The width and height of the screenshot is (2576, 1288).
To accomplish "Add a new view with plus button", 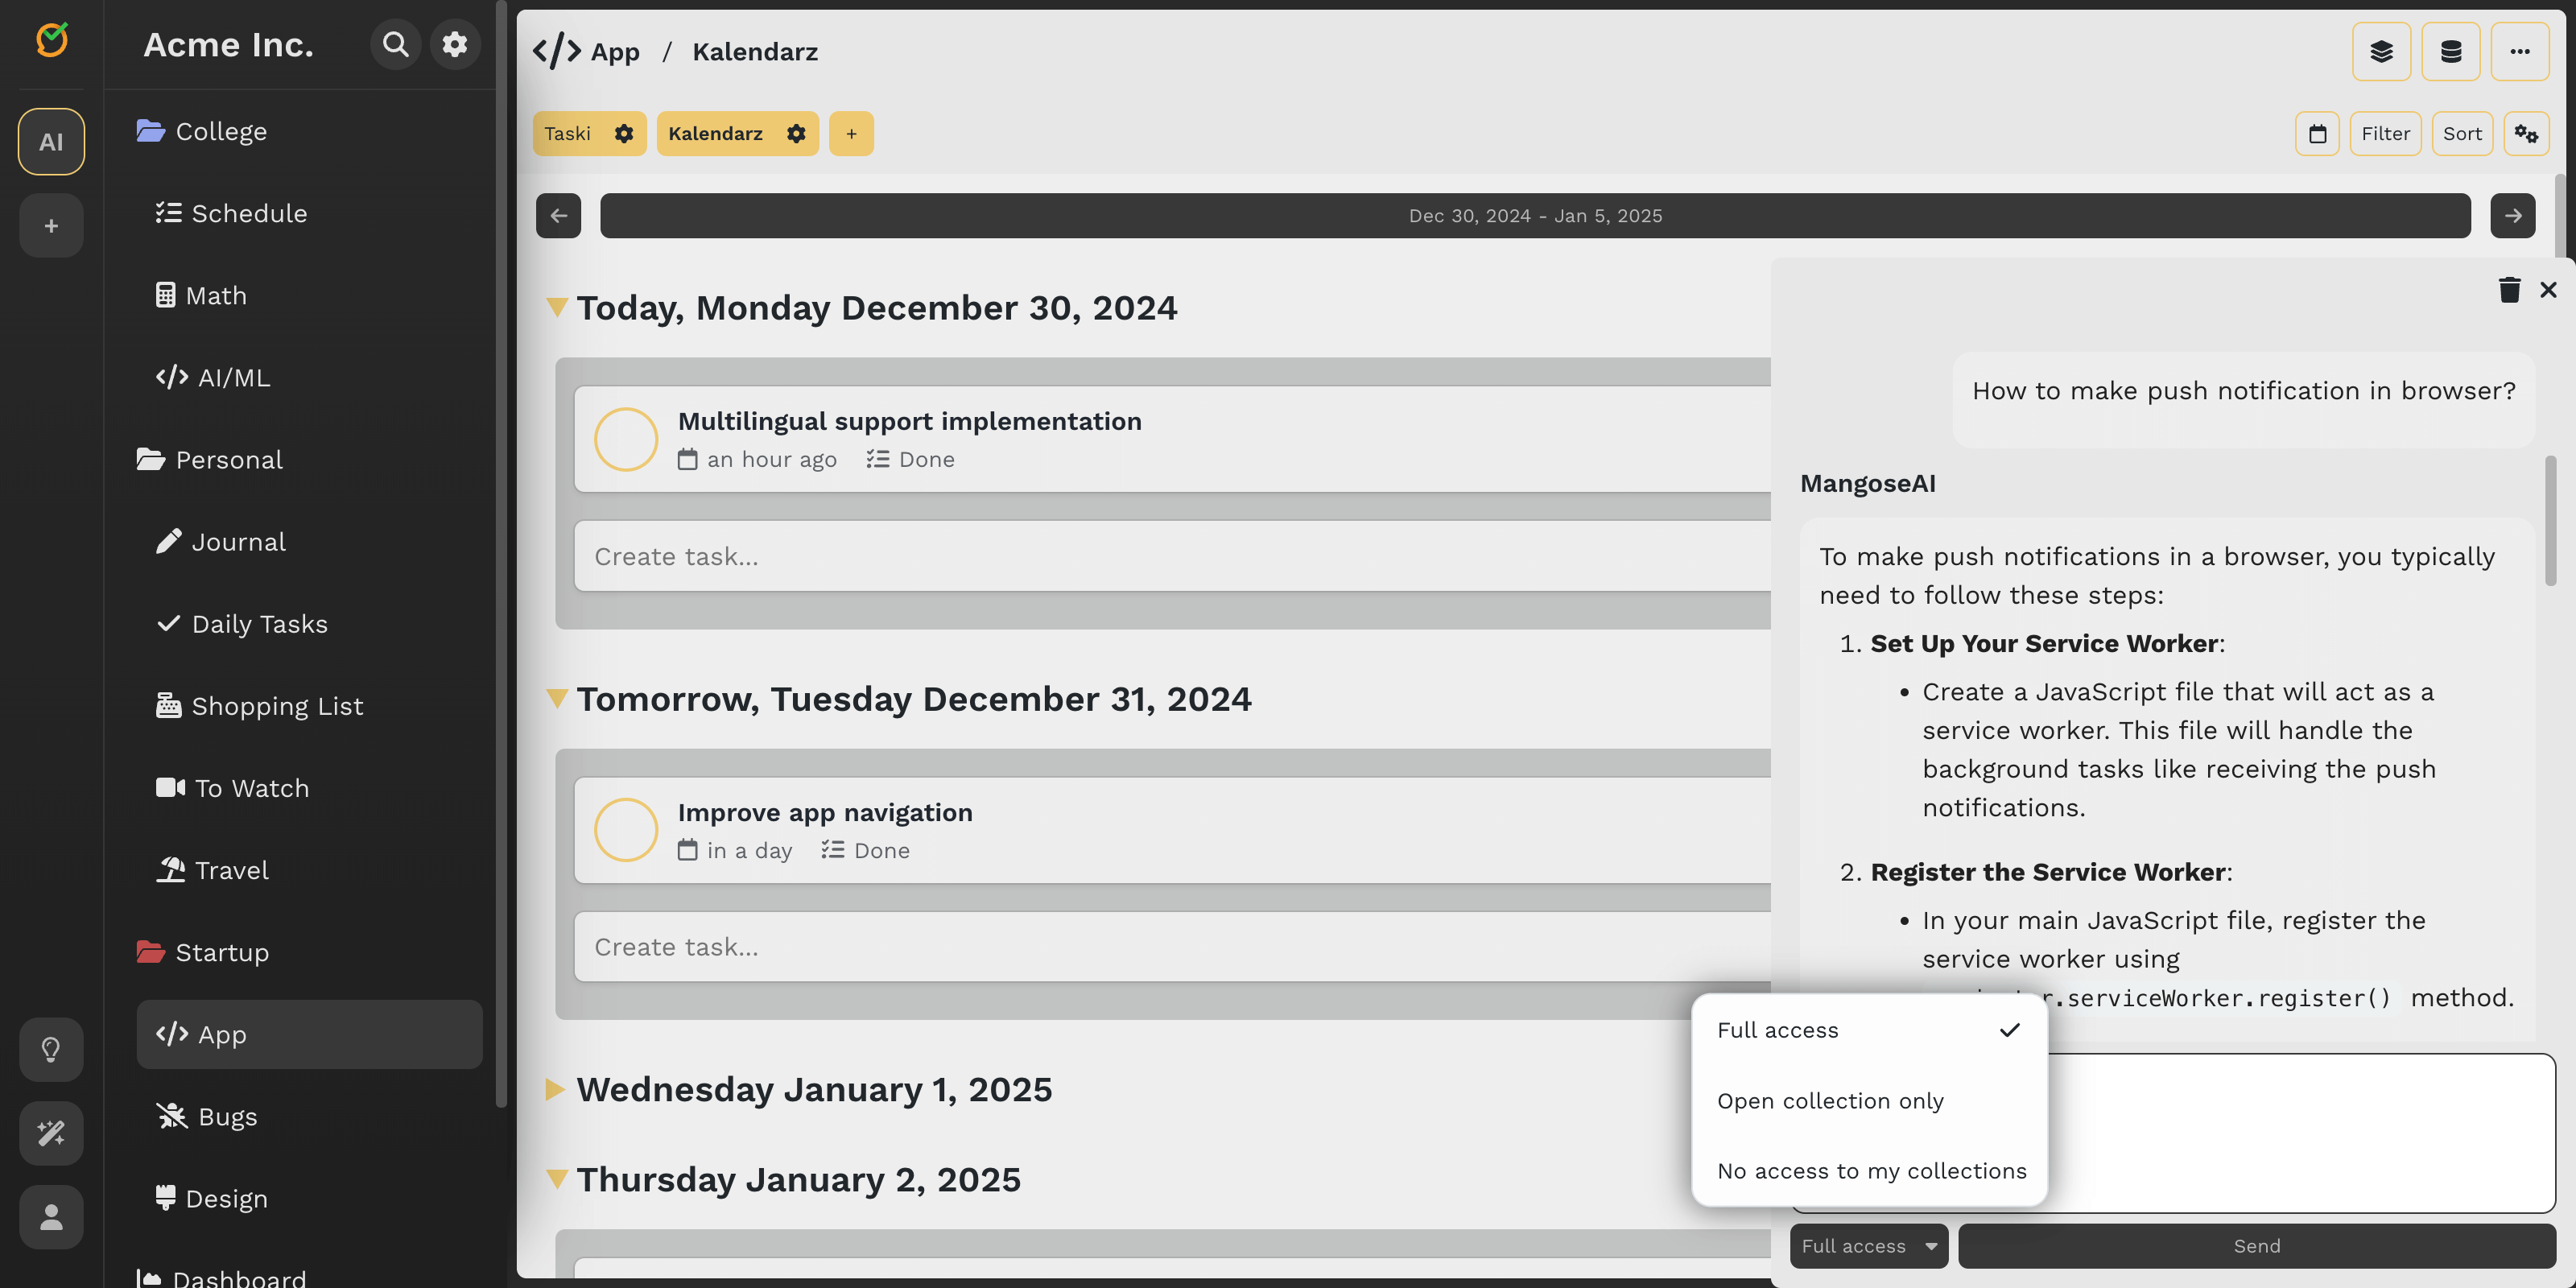I will click(x=851, y=133).
